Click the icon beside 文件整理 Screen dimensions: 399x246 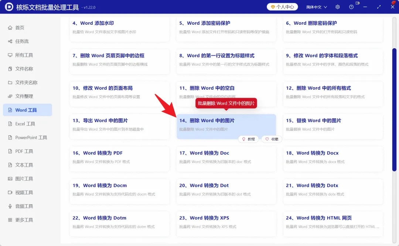[10, 96]
